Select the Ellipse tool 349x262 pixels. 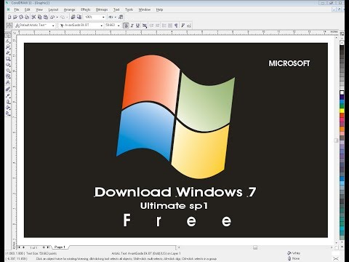(x=8, y=64)
